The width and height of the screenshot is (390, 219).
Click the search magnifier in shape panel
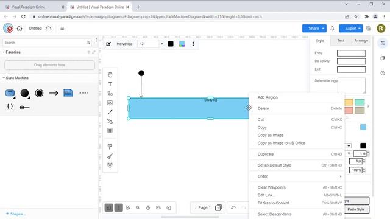[x=88, y=43]
